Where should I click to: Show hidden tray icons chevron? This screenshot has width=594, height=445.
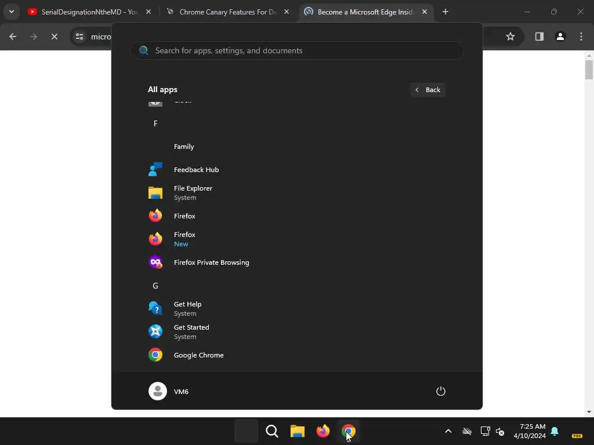click(448, 431)
